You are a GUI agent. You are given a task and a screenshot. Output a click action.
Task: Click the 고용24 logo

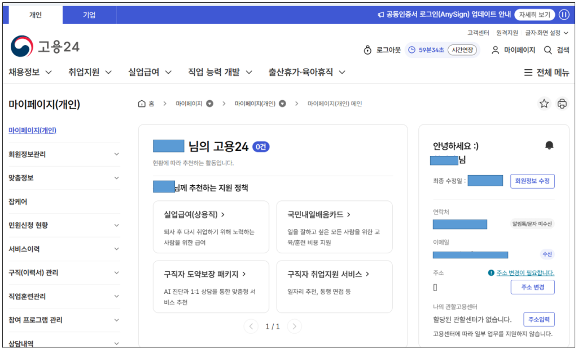[45, 47]
